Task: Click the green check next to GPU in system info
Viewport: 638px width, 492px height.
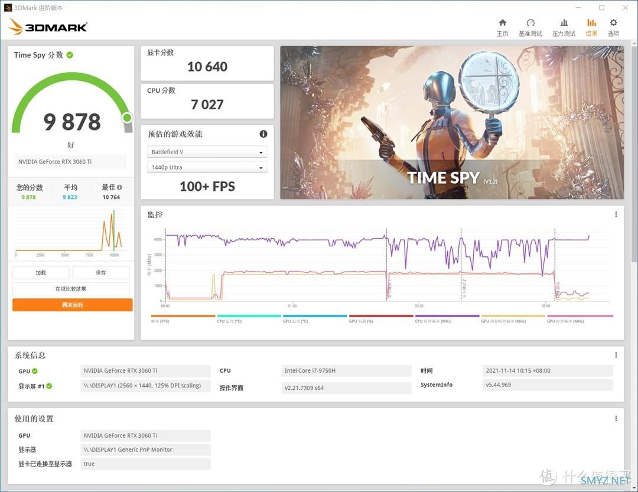Action: [x=35, y=371]
